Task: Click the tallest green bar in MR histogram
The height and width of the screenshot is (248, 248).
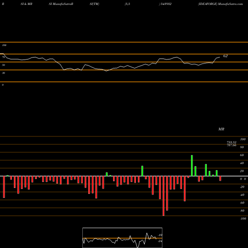Action: point(192,166)
